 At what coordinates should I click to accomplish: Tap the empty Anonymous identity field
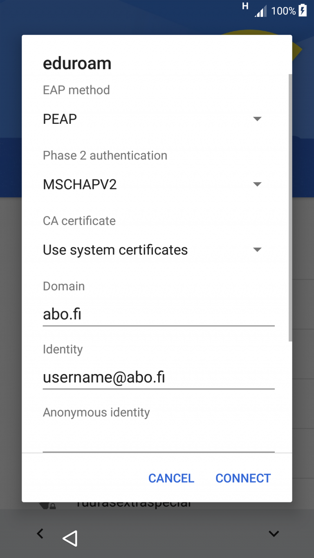(x=158, y=440)
